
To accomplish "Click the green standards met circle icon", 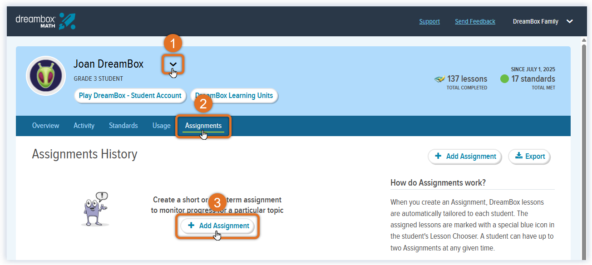I will point(504,79).
